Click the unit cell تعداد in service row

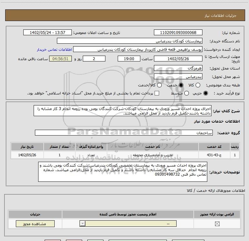coord(91,155)
